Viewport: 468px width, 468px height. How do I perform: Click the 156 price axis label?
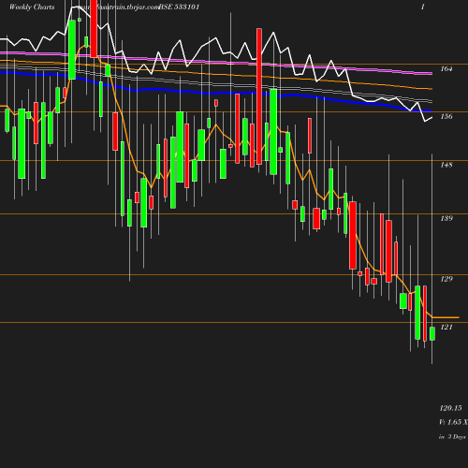446,116
